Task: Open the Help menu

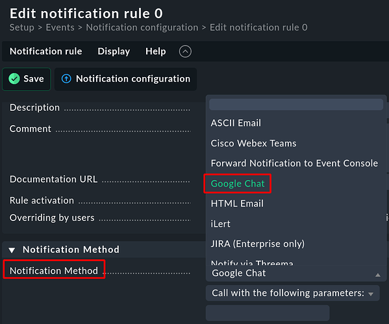Action: 156,51
